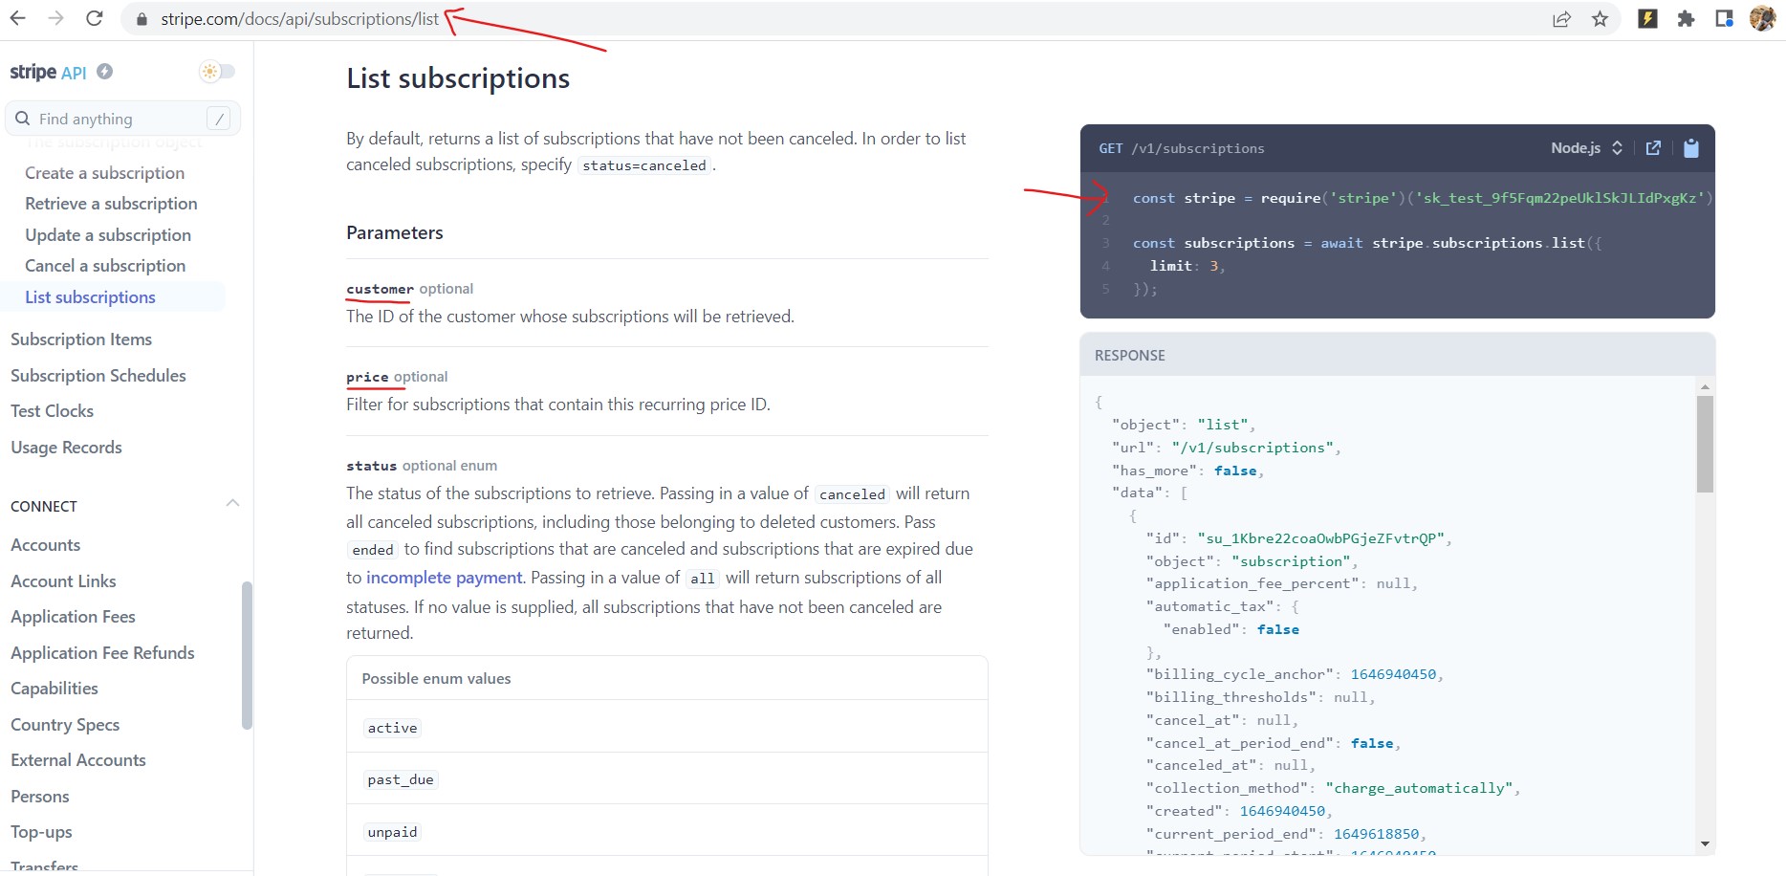Open Subscription Items section
Screen dimensions: 1786x876
pyautogui.click(x=81, y=339)
